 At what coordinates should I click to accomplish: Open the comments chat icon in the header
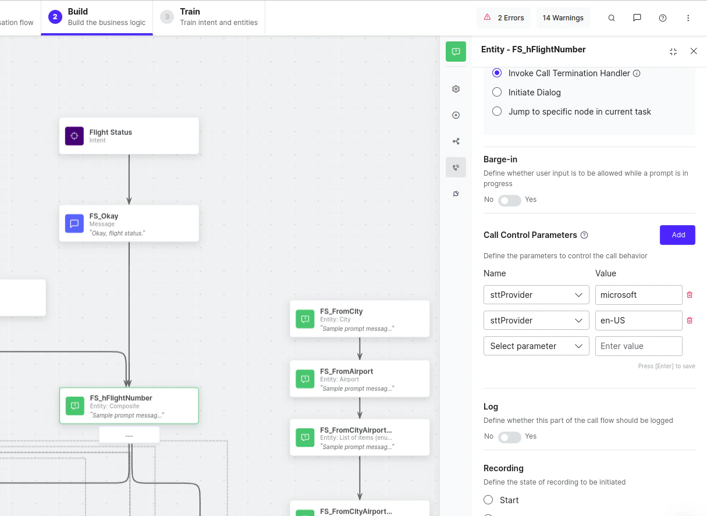point(637,17)
